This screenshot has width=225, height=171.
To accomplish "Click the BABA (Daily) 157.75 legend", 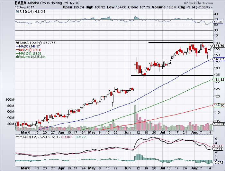I will click(37, 43).
